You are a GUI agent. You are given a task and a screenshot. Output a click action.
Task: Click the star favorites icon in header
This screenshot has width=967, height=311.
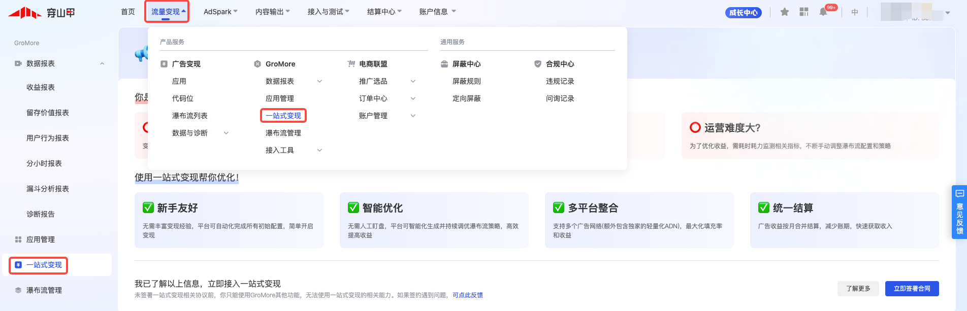click(x=785, y=12)
